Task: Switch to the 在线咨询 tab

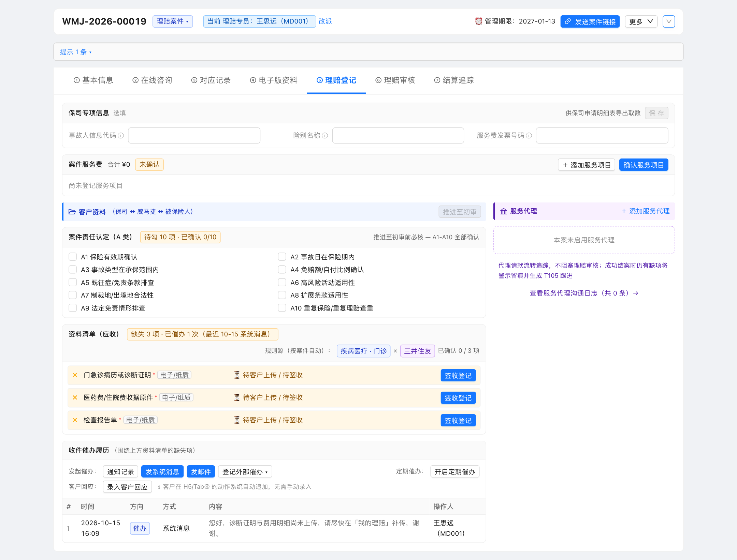Action: pyautogui.click(x=152, y=80)
